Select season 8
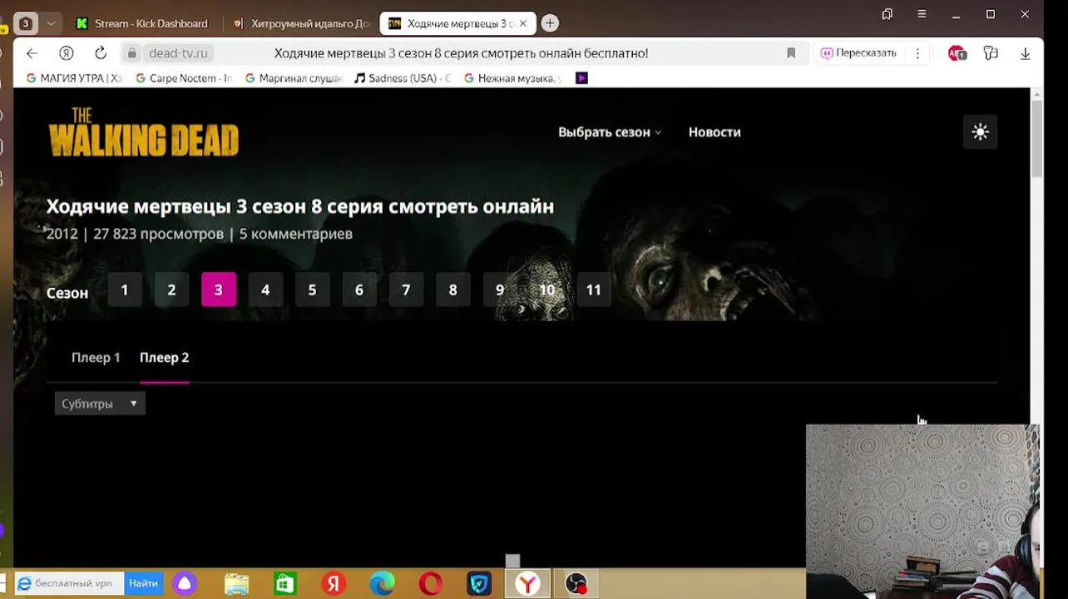 point(452,290)
